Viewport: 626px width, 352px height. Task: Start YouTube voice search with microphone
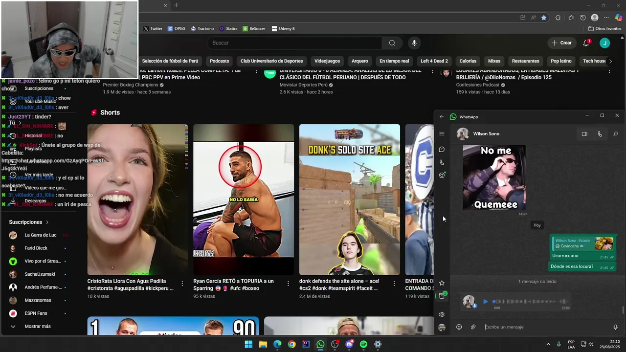pyautogui.click(x=414, y=43)
